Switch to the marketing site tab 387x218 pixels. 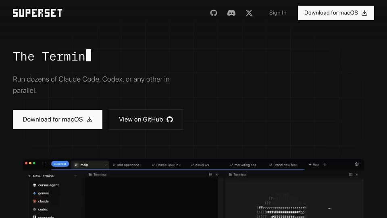(x=243, y=165)
